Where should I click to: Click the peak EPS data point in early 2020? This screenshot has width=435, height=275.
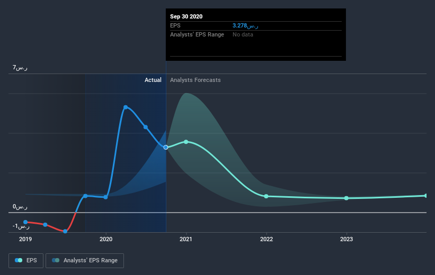126,107
